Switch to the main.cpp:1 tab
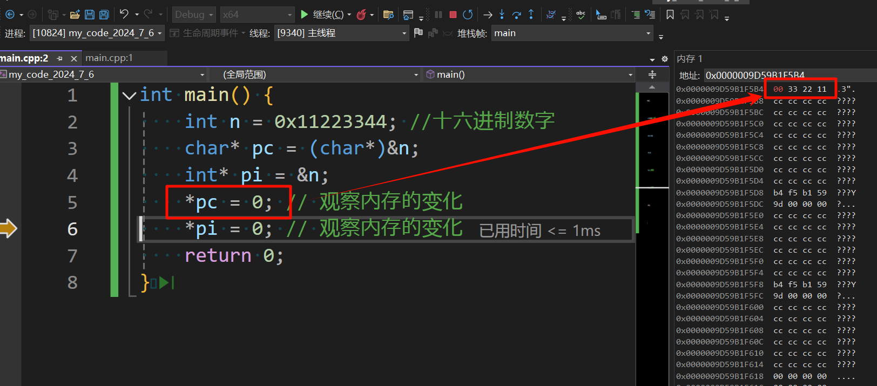The image size is (877, 386). (x=109, y=58)
